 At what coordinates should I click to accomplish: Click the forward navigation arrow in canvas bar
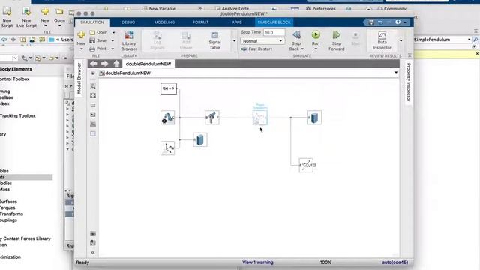point(104,64)
